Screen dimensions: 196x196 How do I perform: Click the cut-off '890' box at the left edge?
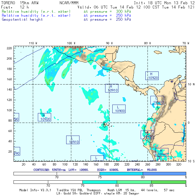point(17,151)
